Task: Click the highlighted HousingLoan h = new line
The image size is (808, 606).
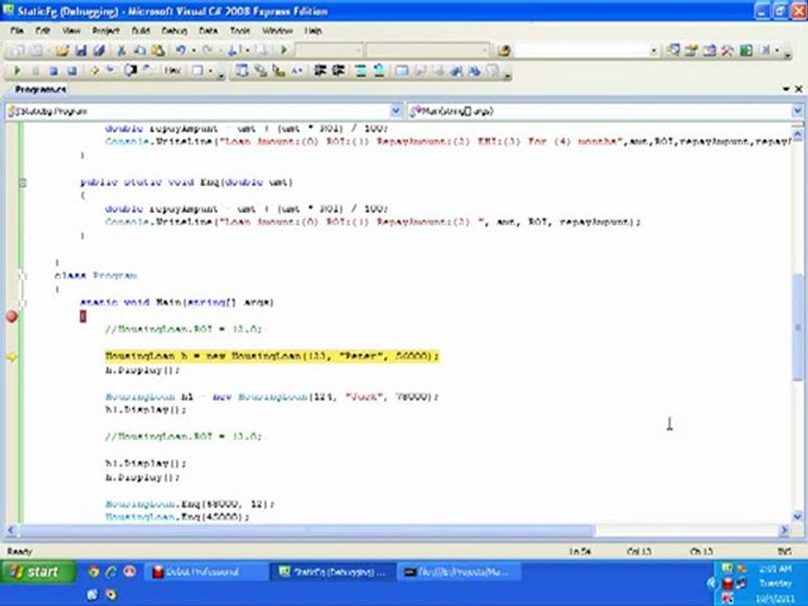Action: coord(272,356)
